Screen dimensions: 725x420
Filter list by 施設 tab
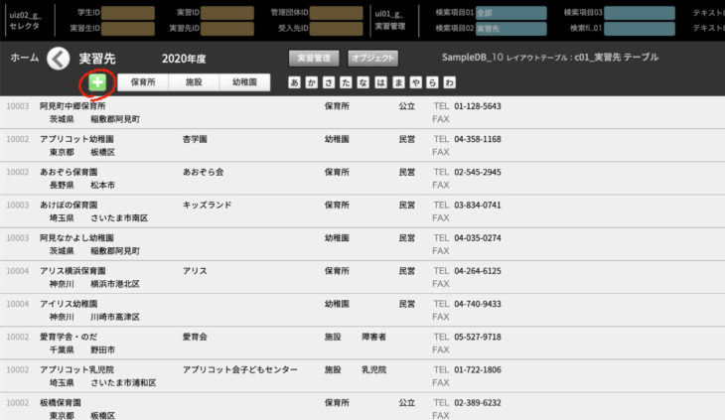pyautogui.click(x=194, y=82)
